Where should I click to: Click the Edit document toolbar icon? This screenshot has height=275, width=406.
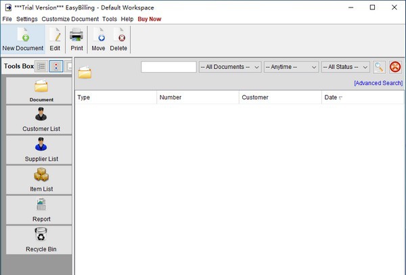[x=55, y=40]
